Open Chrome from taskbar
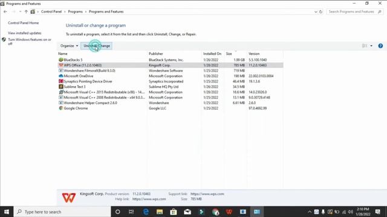 (x=215, y=212)
